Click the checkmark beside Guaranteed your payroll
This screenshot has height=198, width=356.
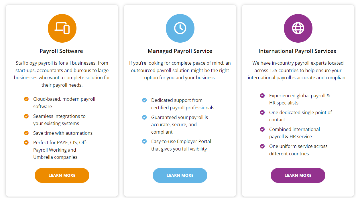[144, 117]
